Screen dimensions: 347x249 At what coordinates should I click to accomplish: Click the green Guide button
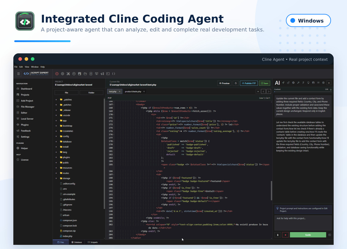[x=308, y=235]
